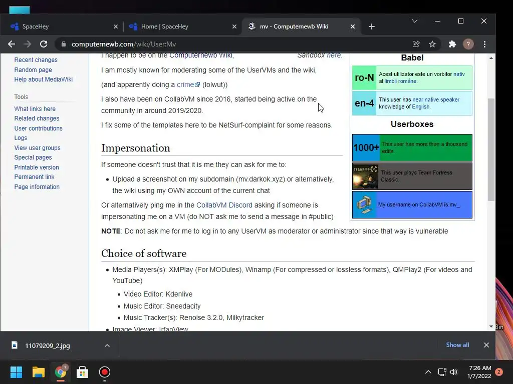Show hidden system tray icons

point(428,372)
